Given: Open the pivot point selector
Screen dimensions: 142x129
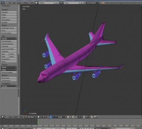Looking at the screenshot, I should click(44, 117).
